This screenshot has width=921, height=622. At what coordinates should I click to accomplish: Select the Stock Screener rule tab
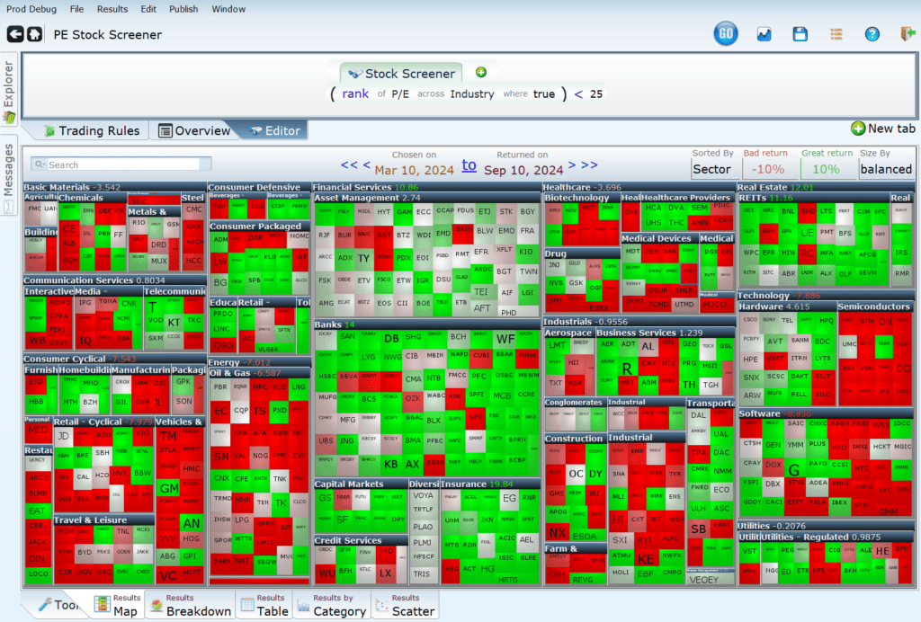pos(401,74)
